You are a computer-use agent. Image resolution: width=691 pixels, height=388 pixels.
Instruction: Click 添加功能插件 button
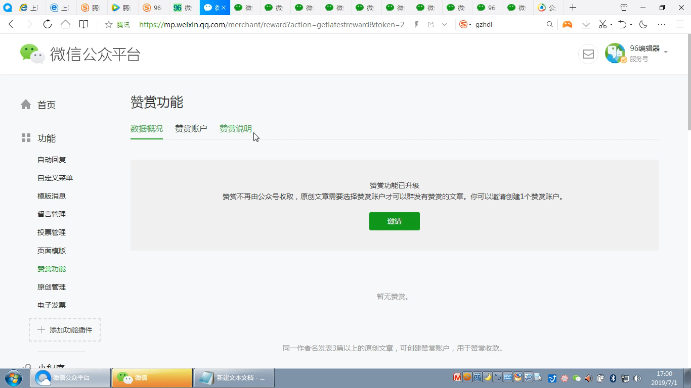tap(65, 330)
